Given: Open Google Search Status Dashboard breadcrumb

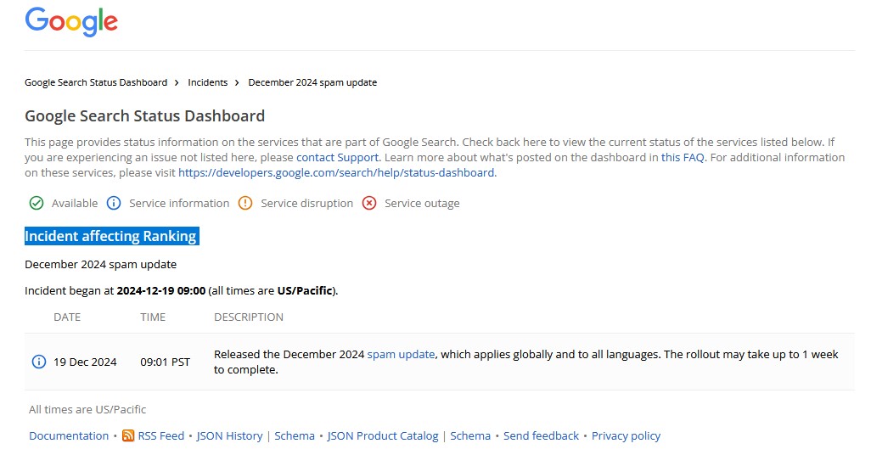Looking at the screenshot, I should click(x=96, y=82).
